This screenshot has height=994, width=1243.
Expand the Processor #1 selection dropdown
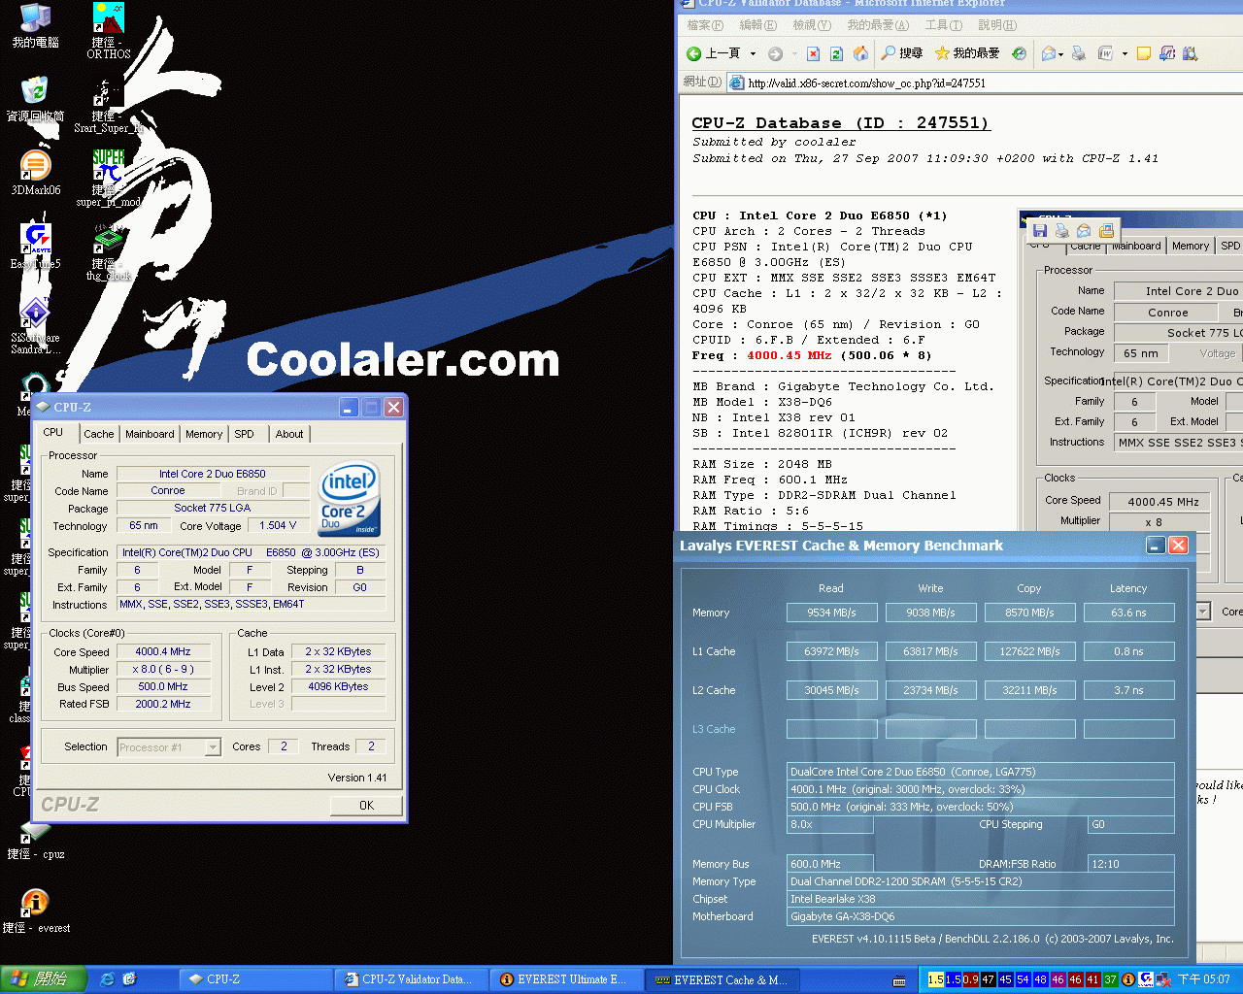(213, 747)
